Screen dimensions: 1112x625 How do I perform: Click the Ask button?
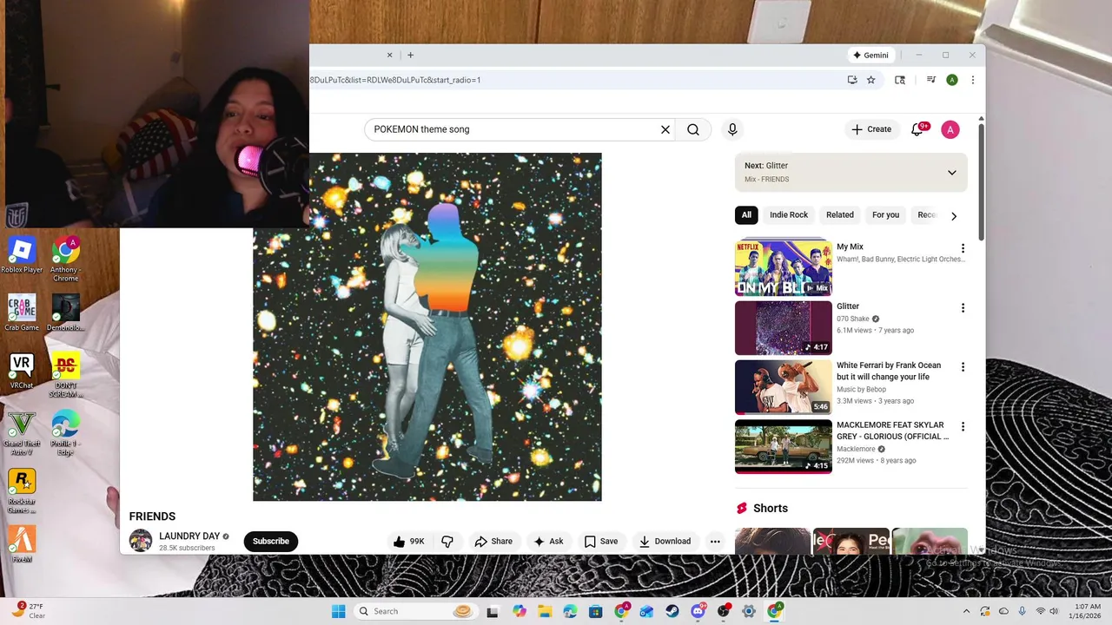548,541
